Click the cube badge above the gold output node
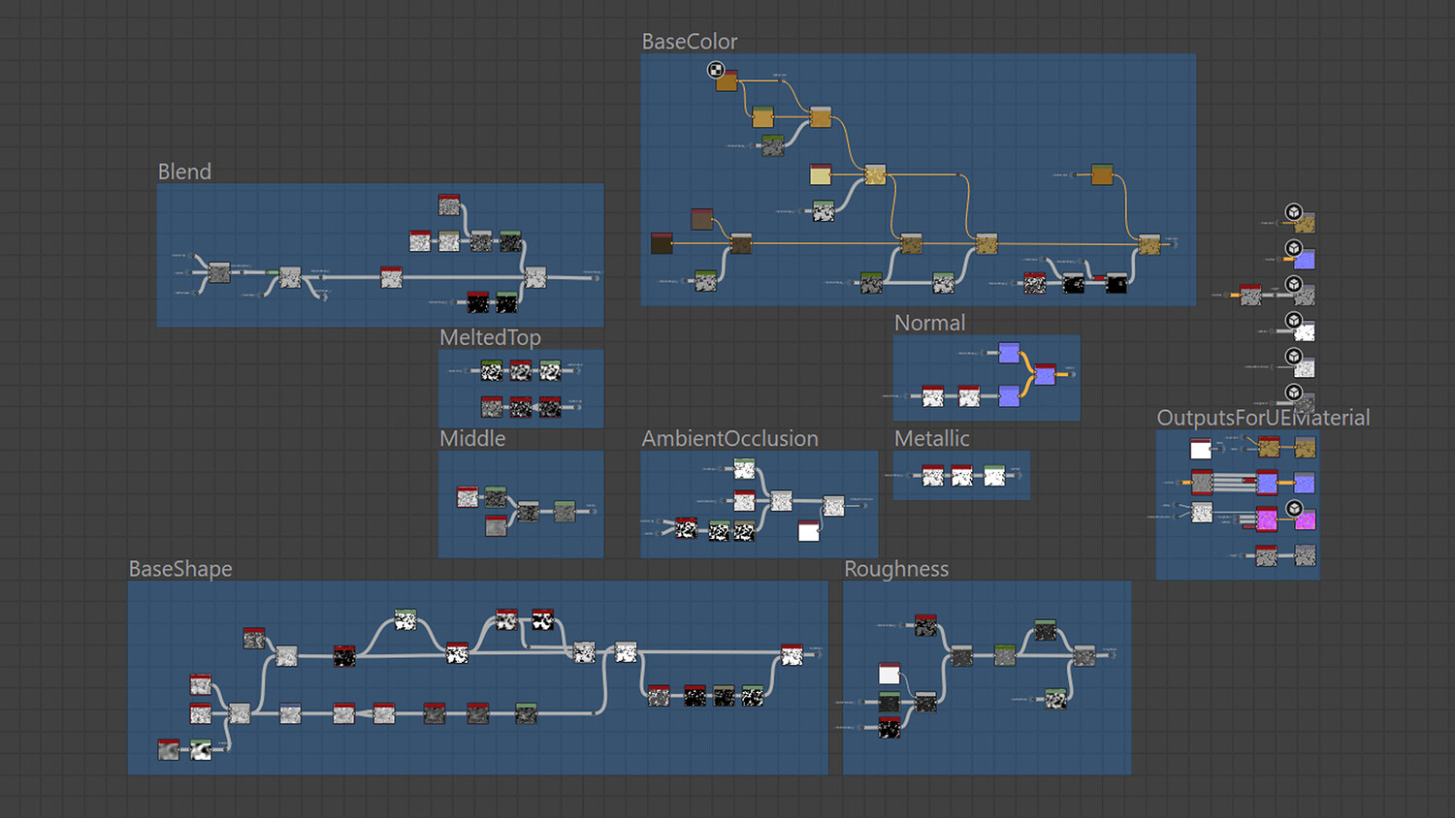The image size is (1455, 818). click(x=1293, y=212)
